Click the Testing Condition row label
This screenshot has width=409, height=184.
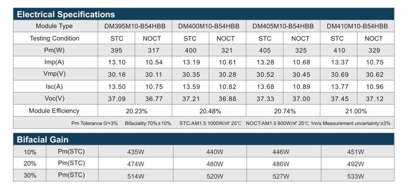tap(54, 38)
